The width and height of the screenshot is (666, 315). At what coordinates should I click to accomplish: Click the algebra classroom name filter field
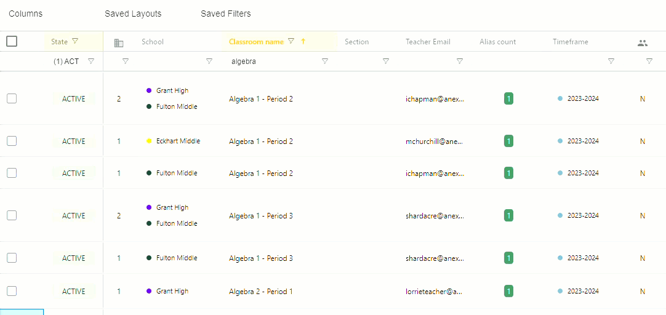[271, 61]
